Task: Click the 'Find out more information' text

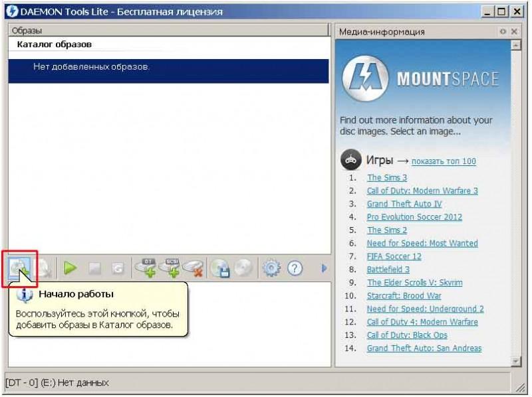Action: 416,125
